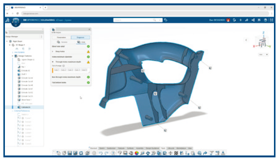Open Help with the question mark icon
280x160 pixels.
click(x=113, y=153)
